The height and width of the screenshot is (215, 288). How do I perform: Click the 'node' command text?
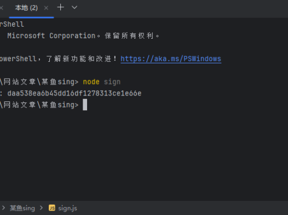(x=91, y=82)
